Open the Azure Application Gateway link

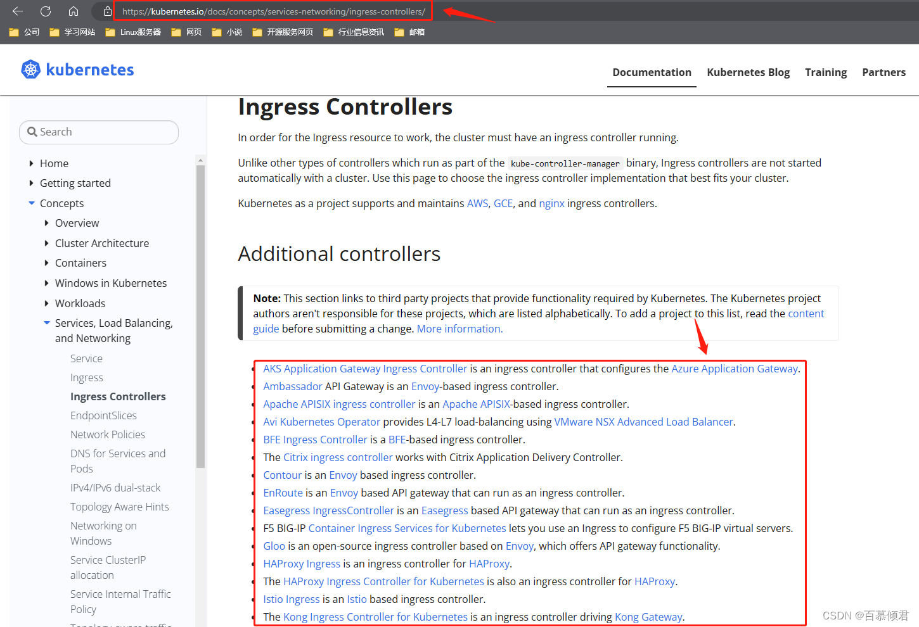735,369
